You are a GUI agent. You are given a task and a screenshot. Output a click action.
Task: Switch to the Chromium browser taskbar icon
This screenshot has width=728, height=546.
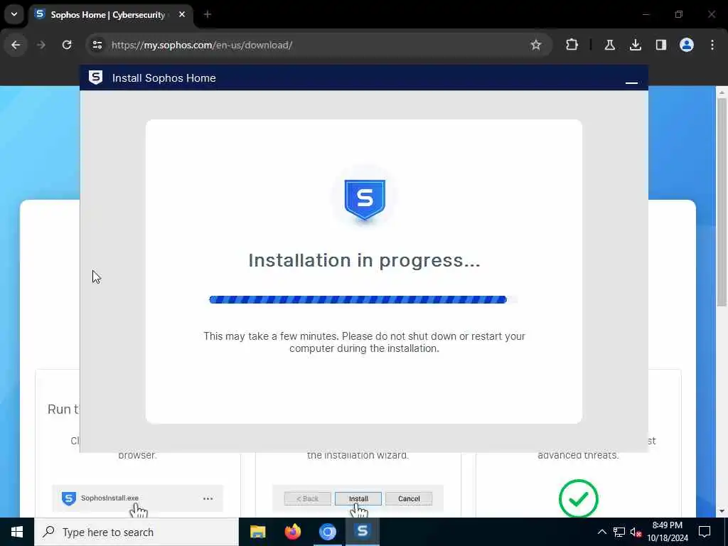(327, 532)
